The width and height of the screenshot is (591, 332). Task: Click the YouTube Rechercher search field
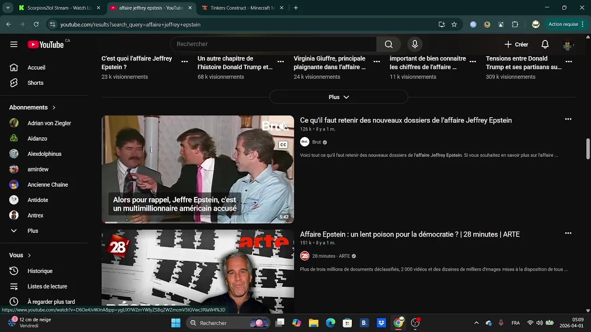point(273,44)
